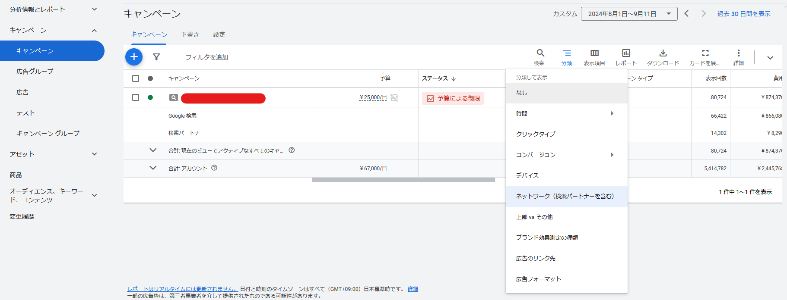The height and width of the screenshot is (300, 787).
Task: Click 過去 30 日間を表示 link
Action: [x=744, y=14]
